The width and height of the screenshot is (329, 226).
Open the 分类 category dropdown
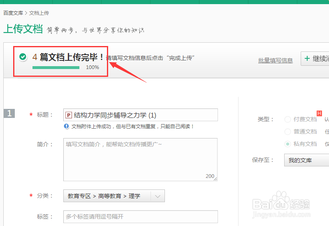[x=114, y=196]
